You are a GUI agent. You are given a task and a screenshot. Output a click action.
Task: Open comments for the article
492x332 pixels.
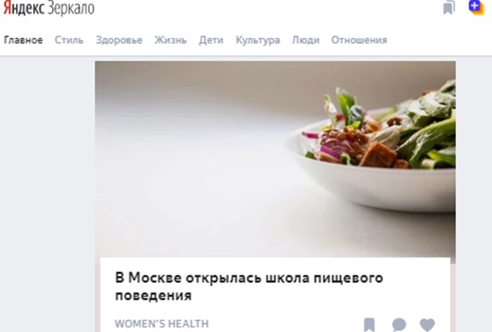coord(399,325)
